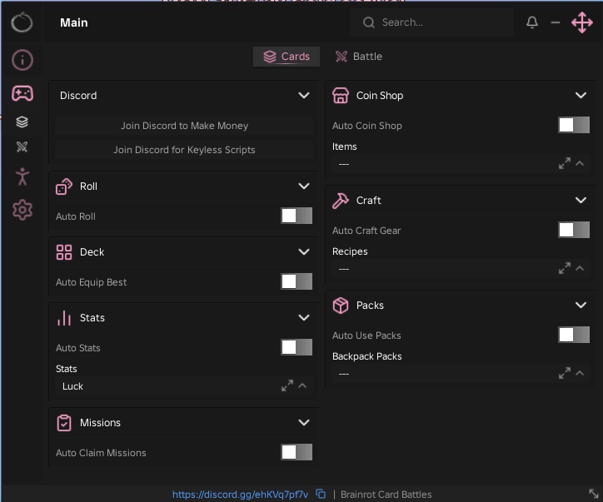Click the search magnifier icon
This screenshot has height=502, width=603.
tap(368, 22)
